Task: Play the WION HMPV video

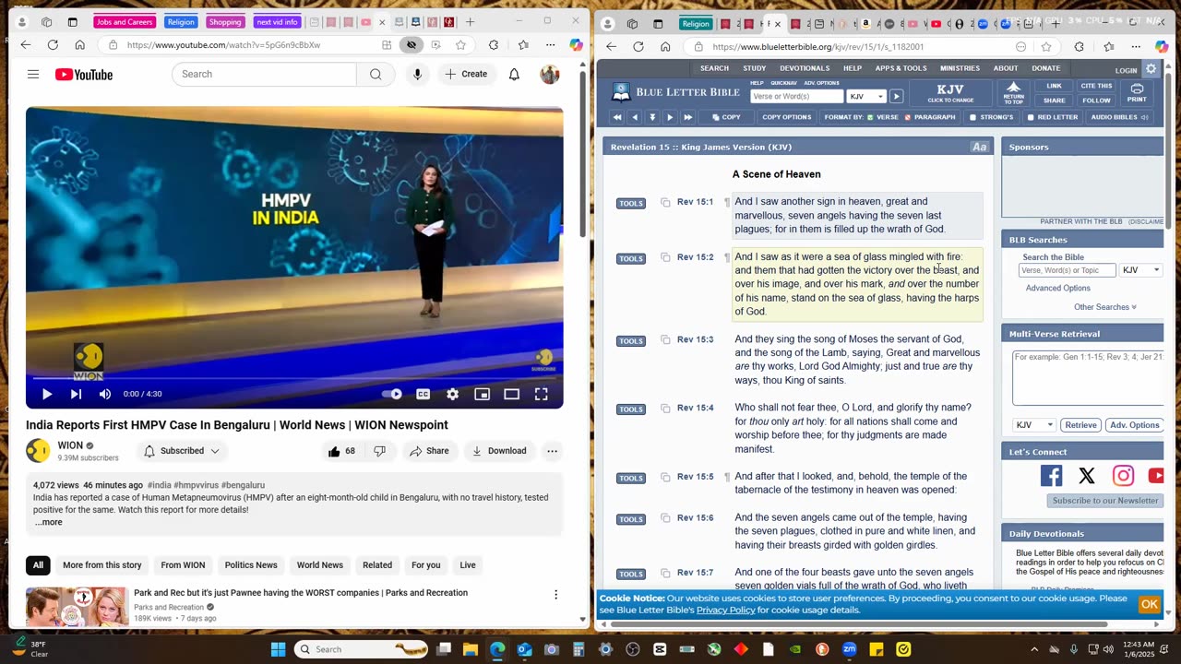Action: pyautogui.click(x=46, y=394)
